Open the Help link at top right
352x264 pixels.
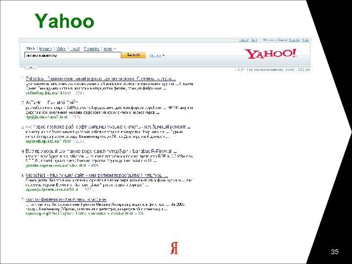[x=306, y=40]
